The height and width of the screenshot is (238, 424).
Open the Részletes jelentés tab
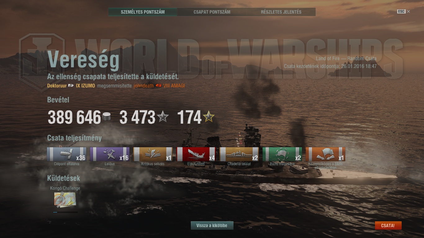(x=281, y=12)
